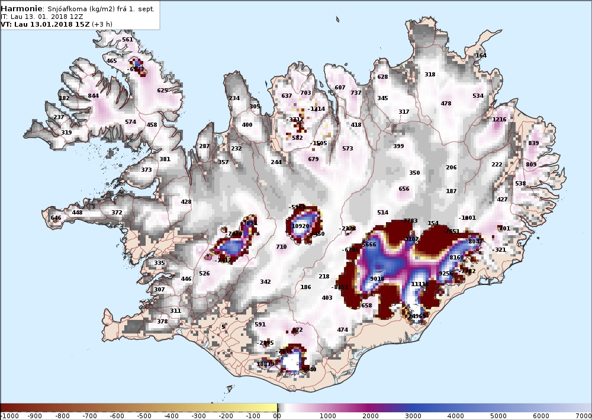
Task: Click the 1216 map value
Action: point(499,120)
